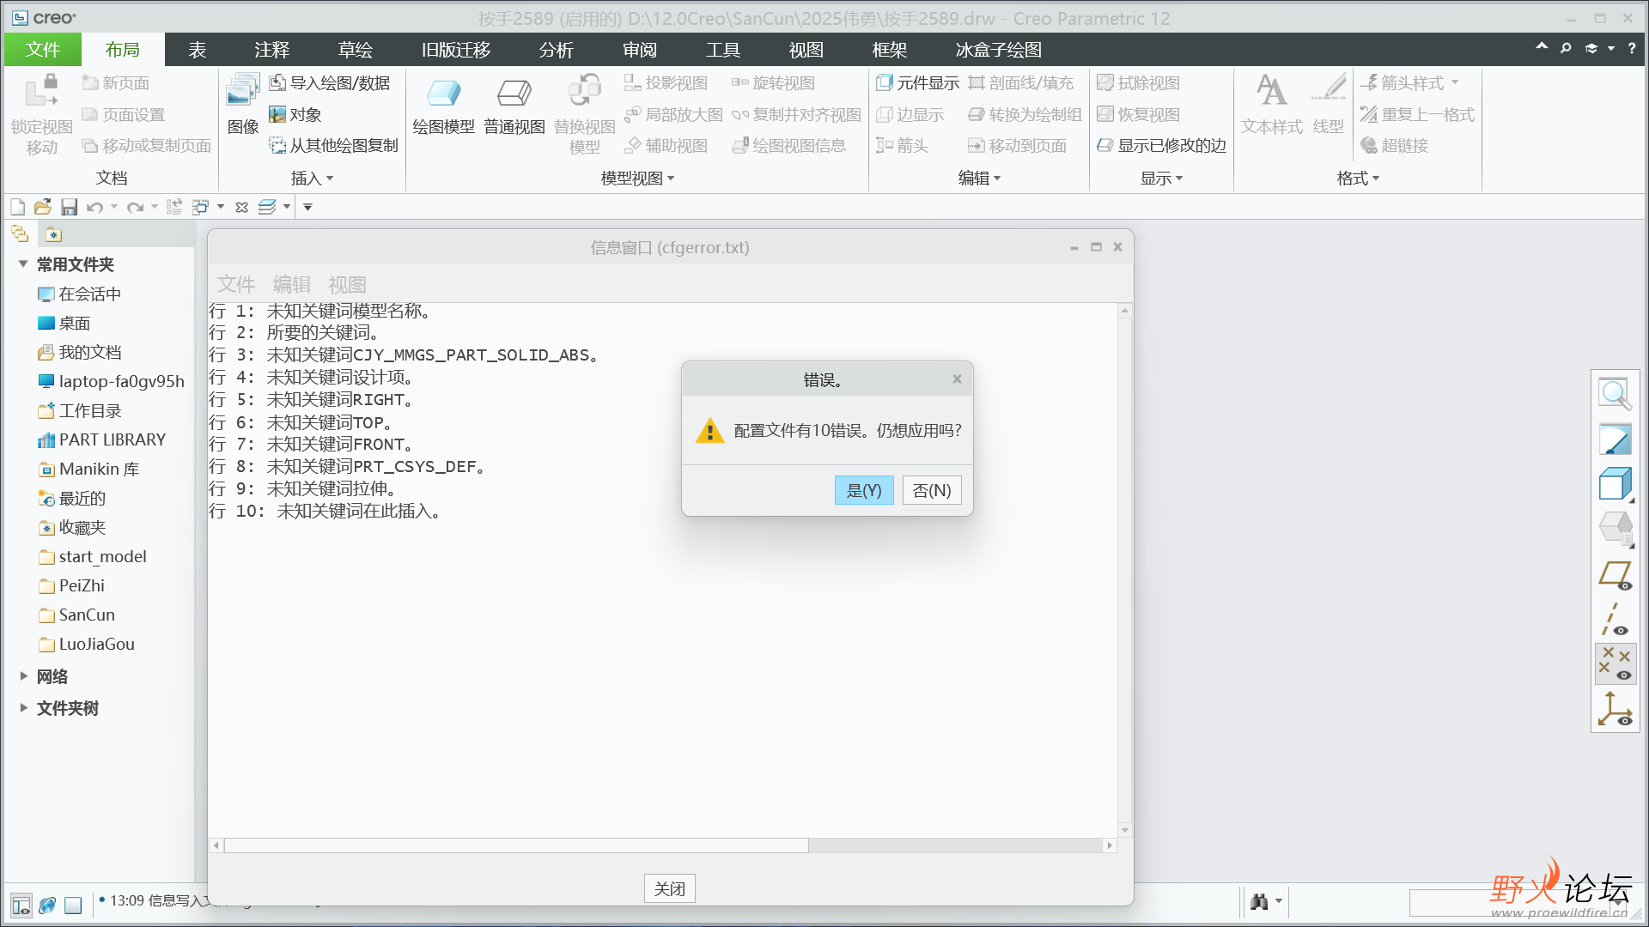This screenshot has width=1649, height=927.
Task: Click the binoculars search icon in status bar
Action: coord(1259,901)
